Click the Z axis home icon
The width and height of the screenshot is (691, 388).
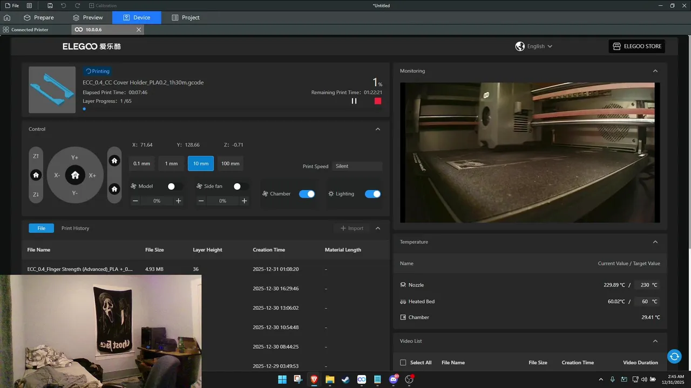point(36,175)
